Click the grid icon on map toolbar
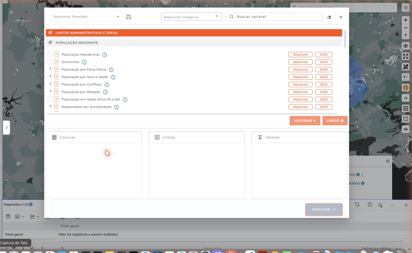Viewport: 412px width, 253px height. pos(406,109)
